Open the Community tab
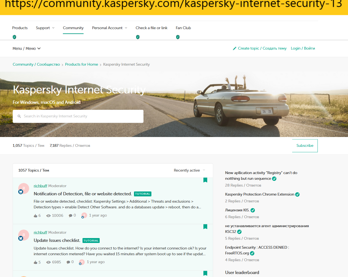The width and height of the screenshot is (348, 277). 73,28
